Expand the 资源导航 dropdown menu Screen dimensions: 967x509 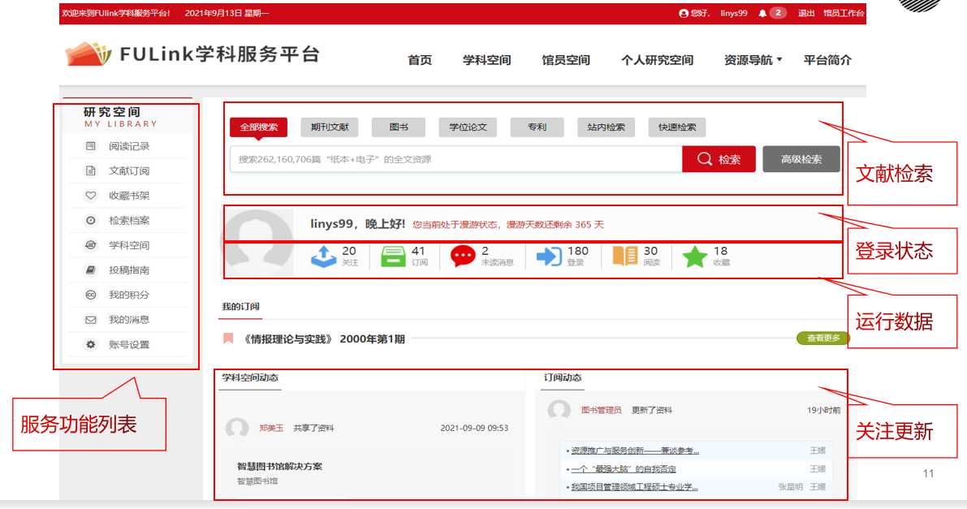[753, 60]
